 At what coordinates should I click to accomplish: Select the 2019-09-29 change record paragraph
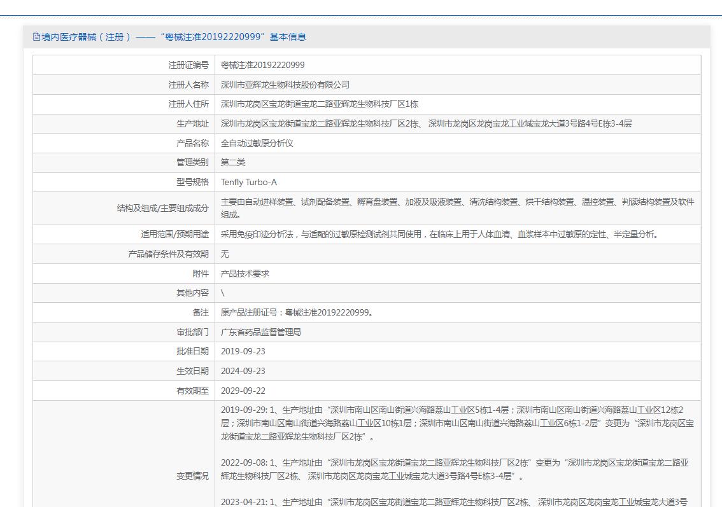pos(457,423)
